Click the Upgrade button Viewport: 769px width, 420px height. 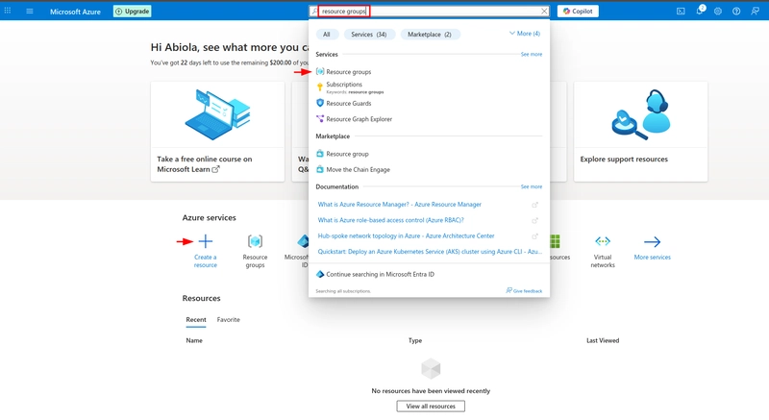pos(133,12)
